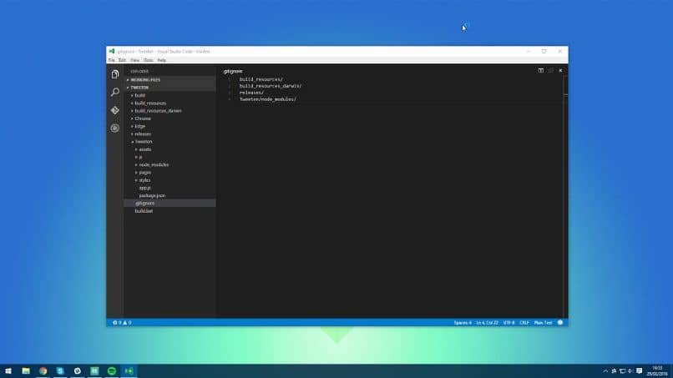Open the Explorer view in activity bar
Image resolution: width=673 pixels, height=378 pixels.
click(x=115, y=74)
